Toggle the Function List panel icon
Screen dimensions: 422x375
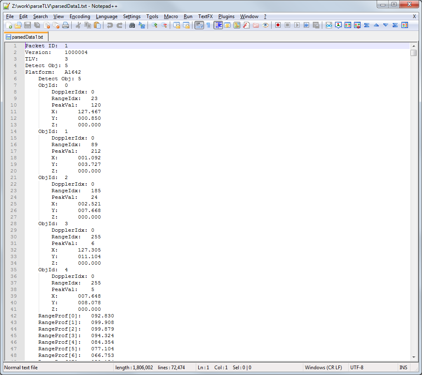[x=246, y=25]
